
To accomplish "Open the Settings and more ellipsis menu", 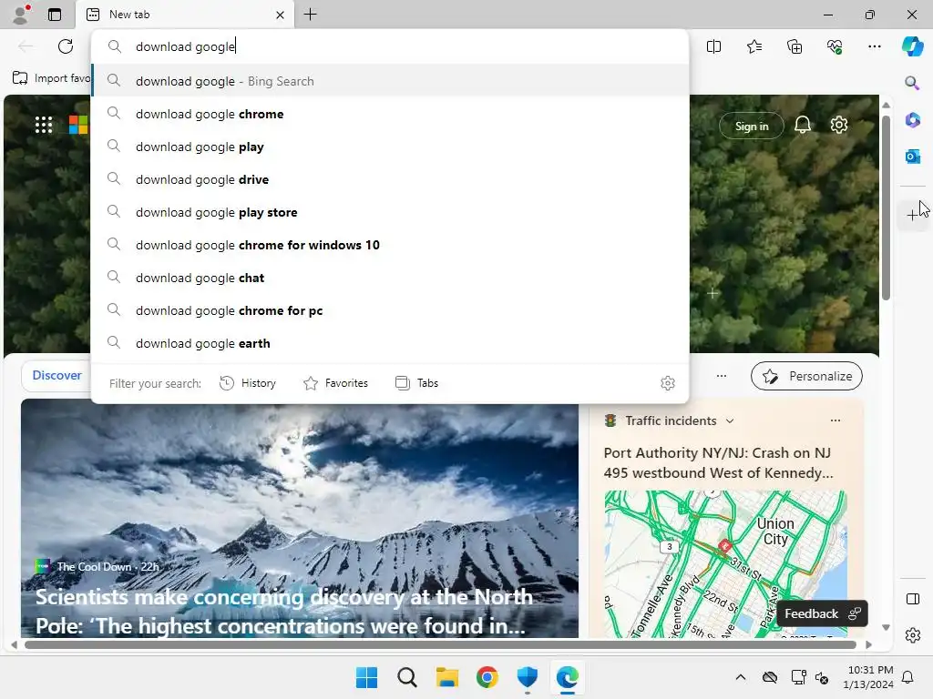I will [x=874, y=46].
